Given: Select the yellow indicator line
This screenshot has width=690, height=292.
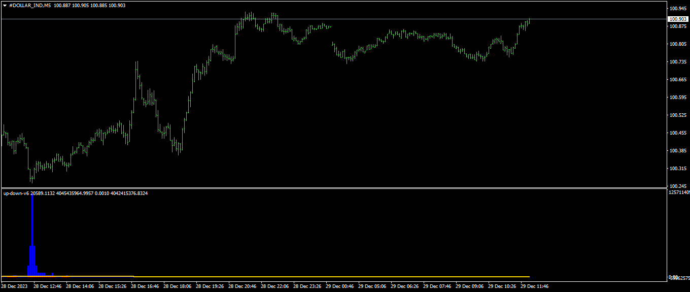Looking at the screenshot, I should 304,276.
